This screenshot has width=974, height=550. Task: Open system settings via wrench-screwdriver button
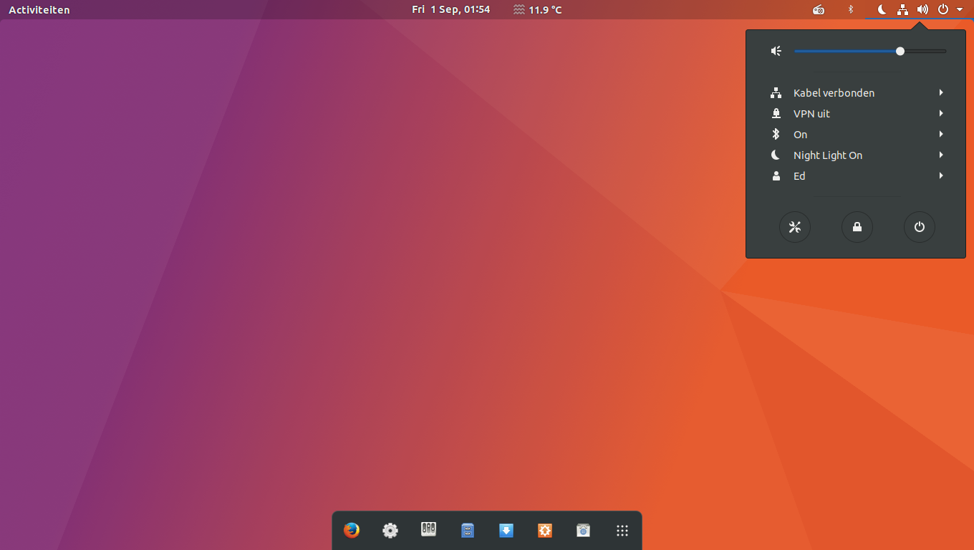[x=795, y=227]
